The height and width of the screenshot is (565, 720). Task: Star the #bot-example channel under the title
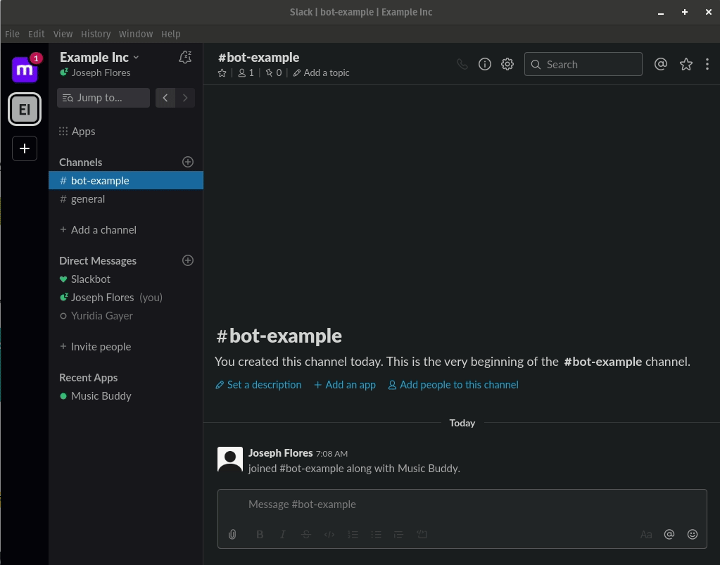coord(222,73)
